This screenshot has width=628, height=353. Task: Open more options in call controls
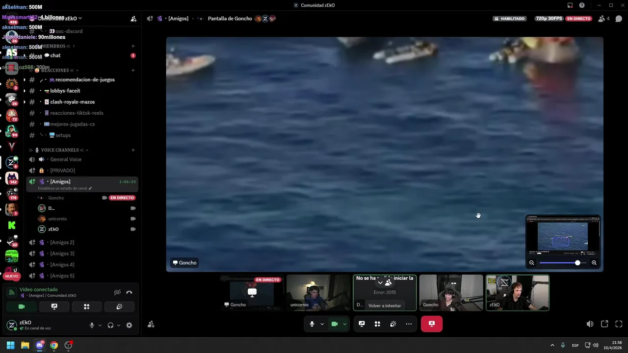(409, 324)
